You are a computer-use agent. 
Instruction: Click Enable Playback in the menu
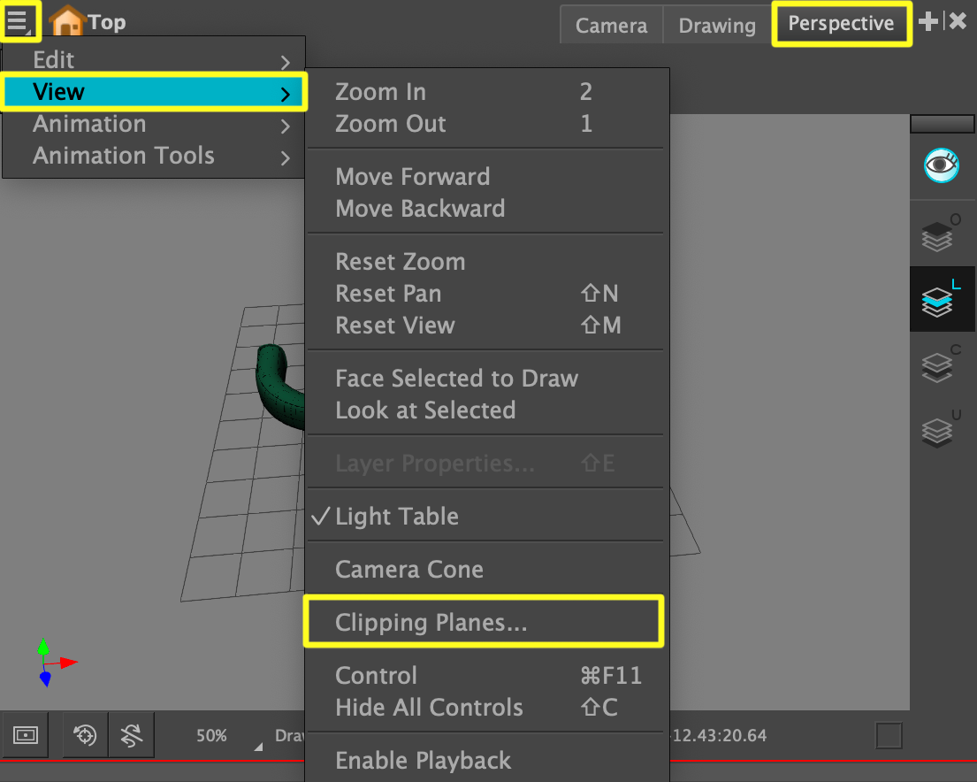click(x=423, y=761)
